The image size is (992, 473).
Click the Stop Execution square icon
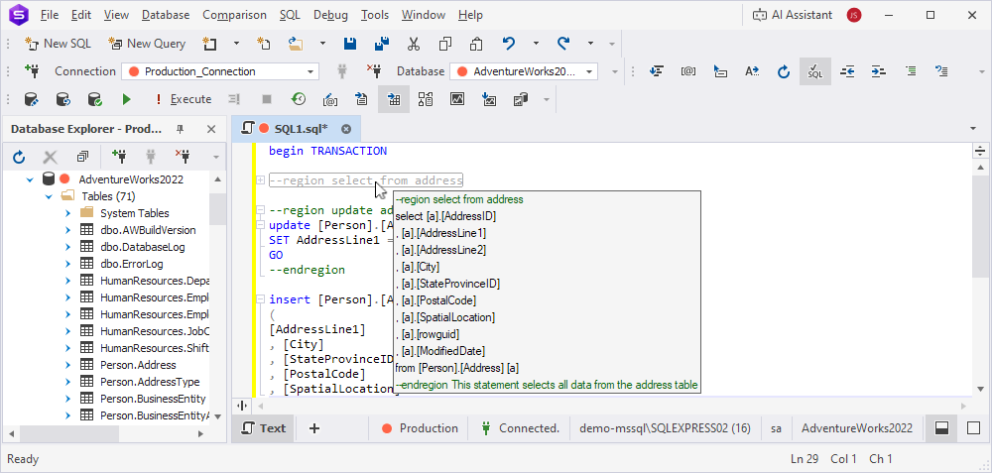[267, 99]
